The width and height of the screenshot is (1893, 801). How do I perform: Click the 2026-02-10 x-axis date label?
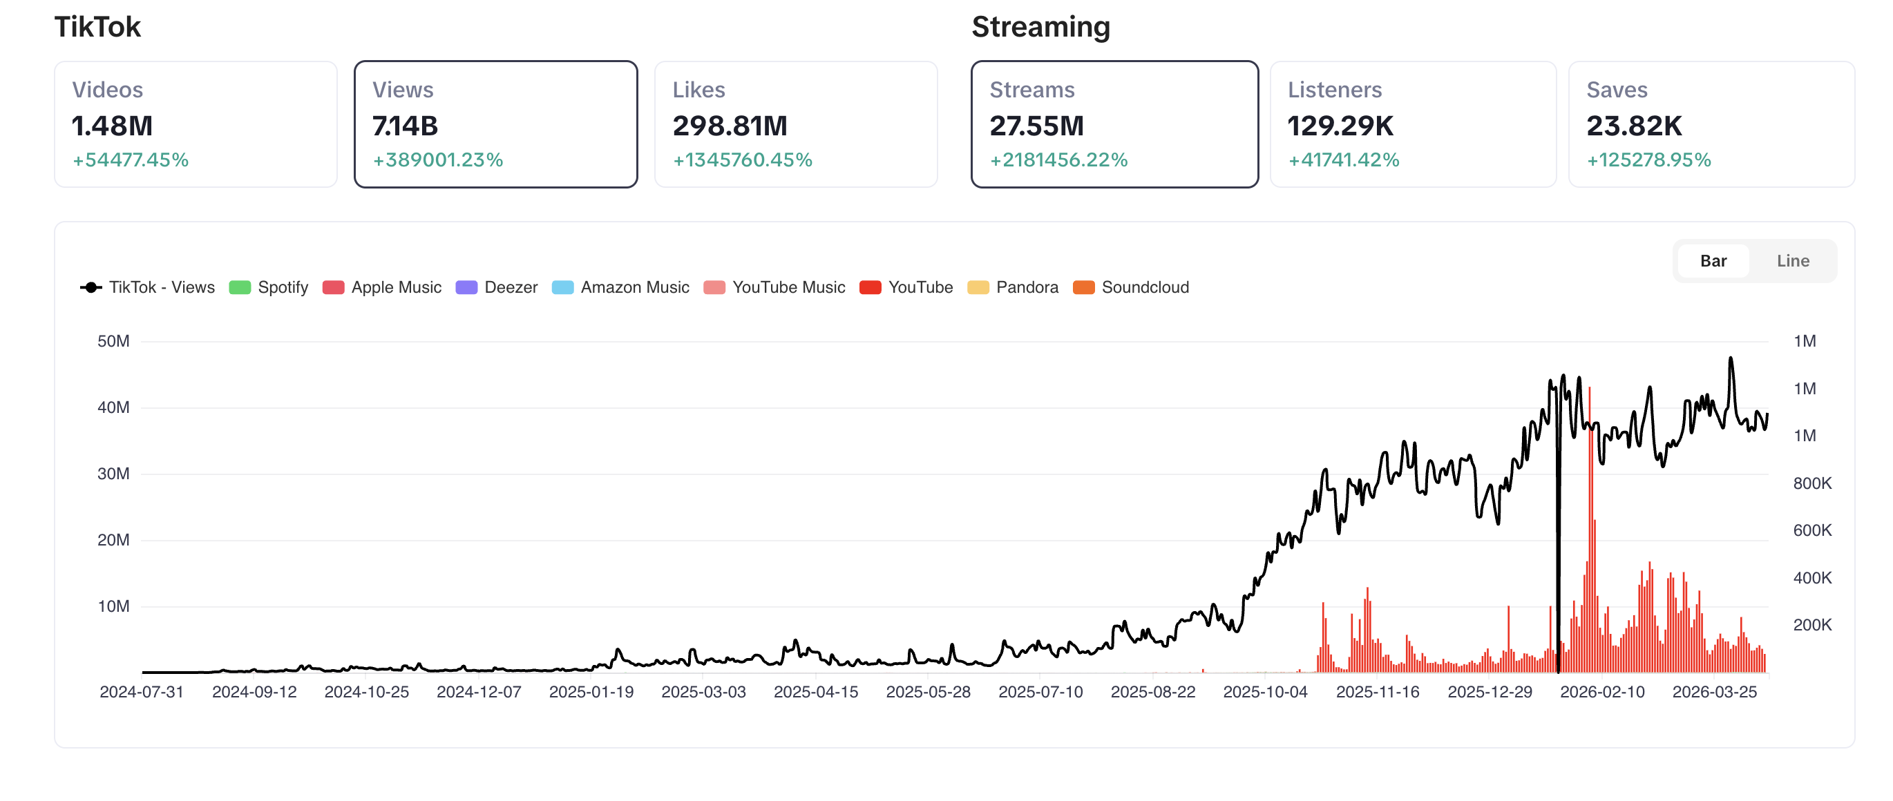point(1602,692)
